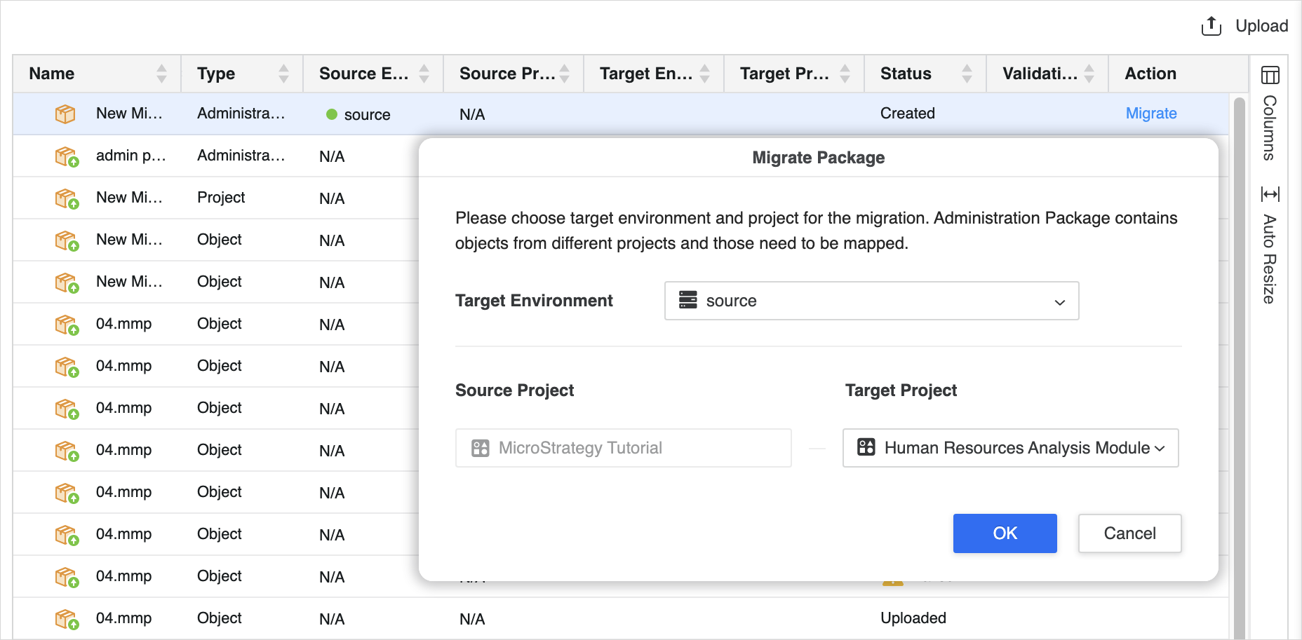Sort the table by the Status column
1302x640 pixels.
click(x=967, y=74)
